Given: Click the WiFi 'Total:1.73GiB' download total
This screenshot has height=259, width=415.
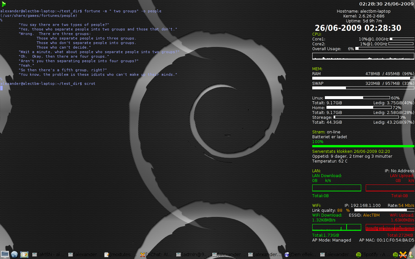Looking at the screenshot, I should pyautogui.click(x=326, y=235).
